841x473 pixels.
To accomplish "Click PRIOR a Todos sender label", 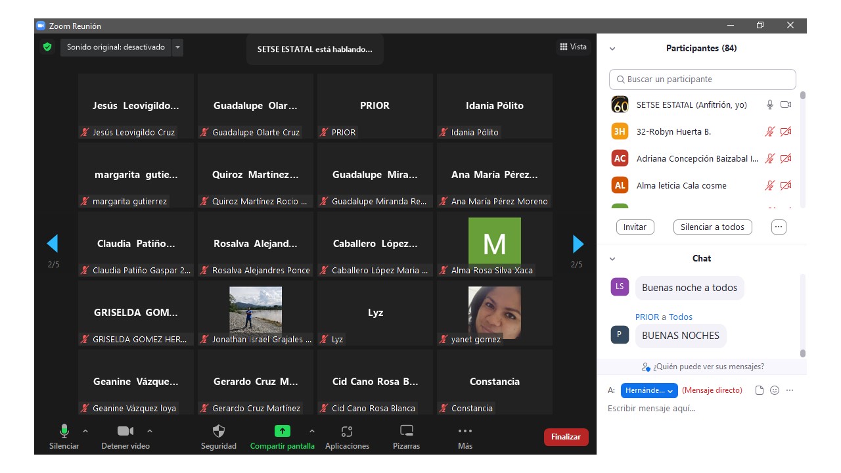I will (664, 317).
